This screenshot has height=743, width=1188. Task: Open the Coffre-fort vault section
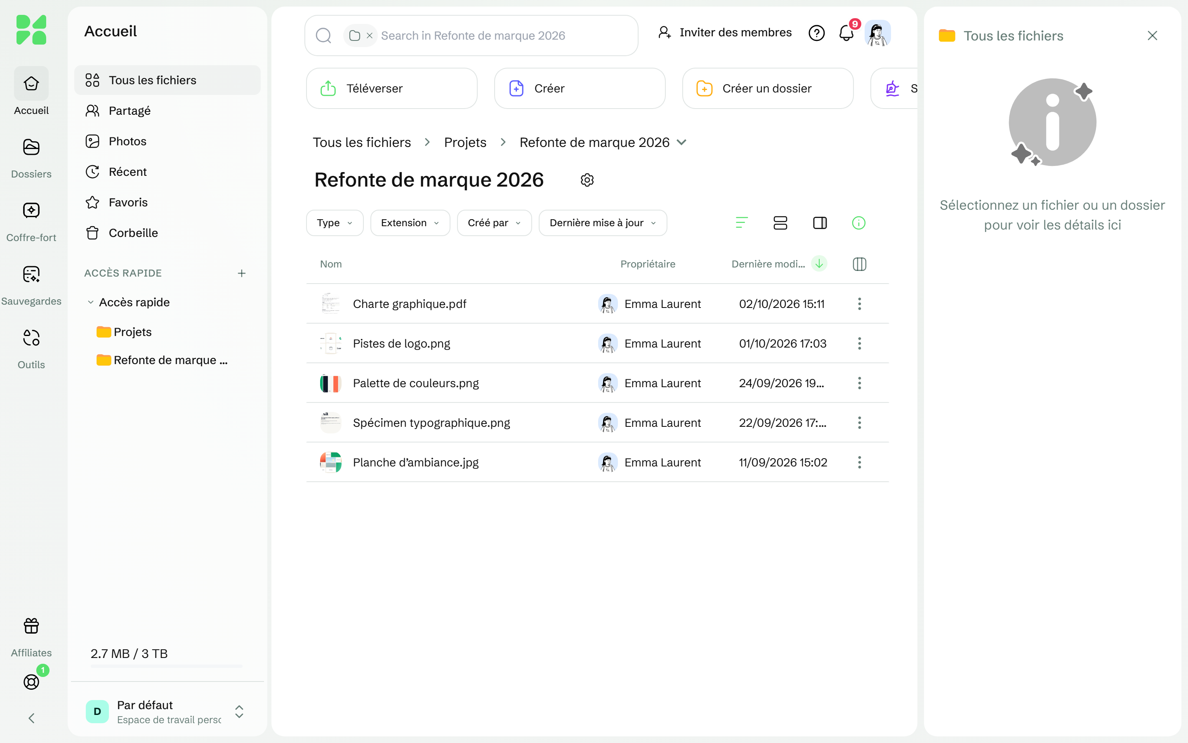click(31, 221)
